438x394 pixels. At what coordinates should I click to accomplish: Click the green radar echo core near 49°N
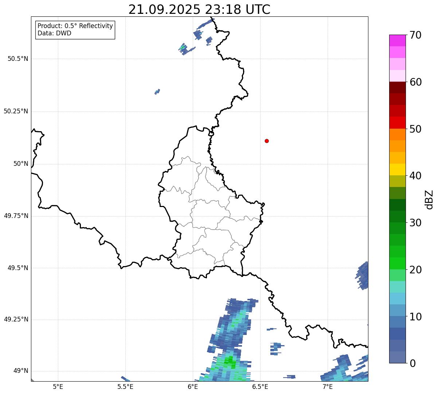pos(230,361)
